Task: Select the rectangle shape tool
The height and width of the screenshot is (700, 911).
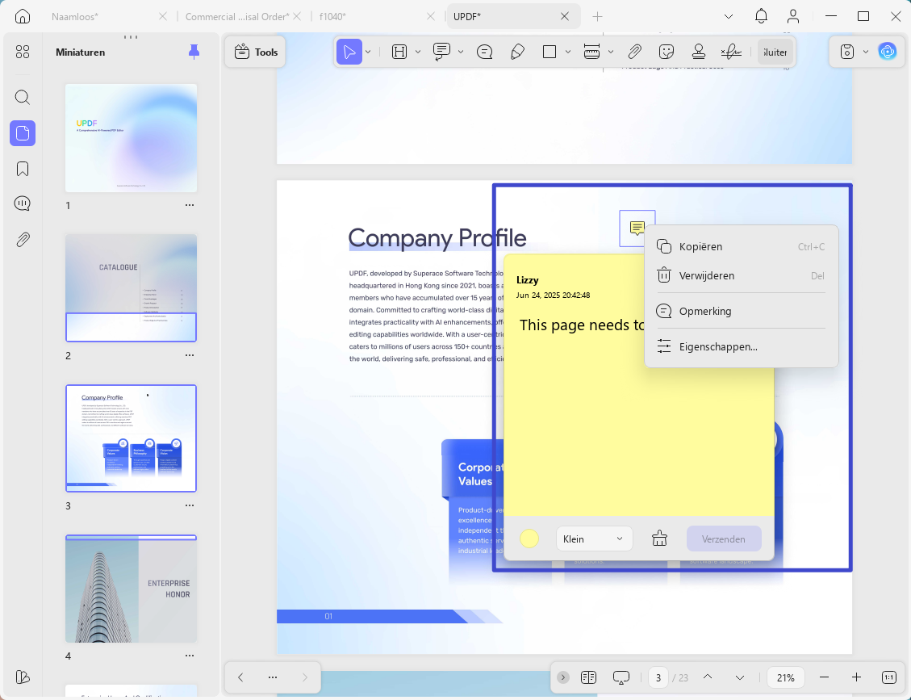Action: [x=549, y=52]
